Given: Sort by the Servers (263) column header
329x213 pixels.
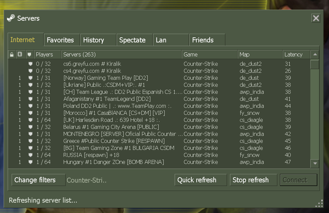Looking at the screenshot, I should click(x=121, y=55).
